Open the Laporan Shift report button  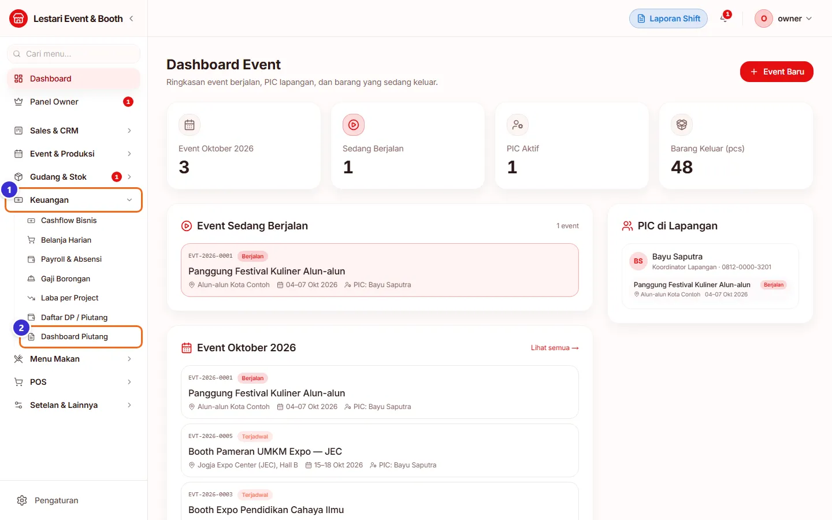click(668, 18)
